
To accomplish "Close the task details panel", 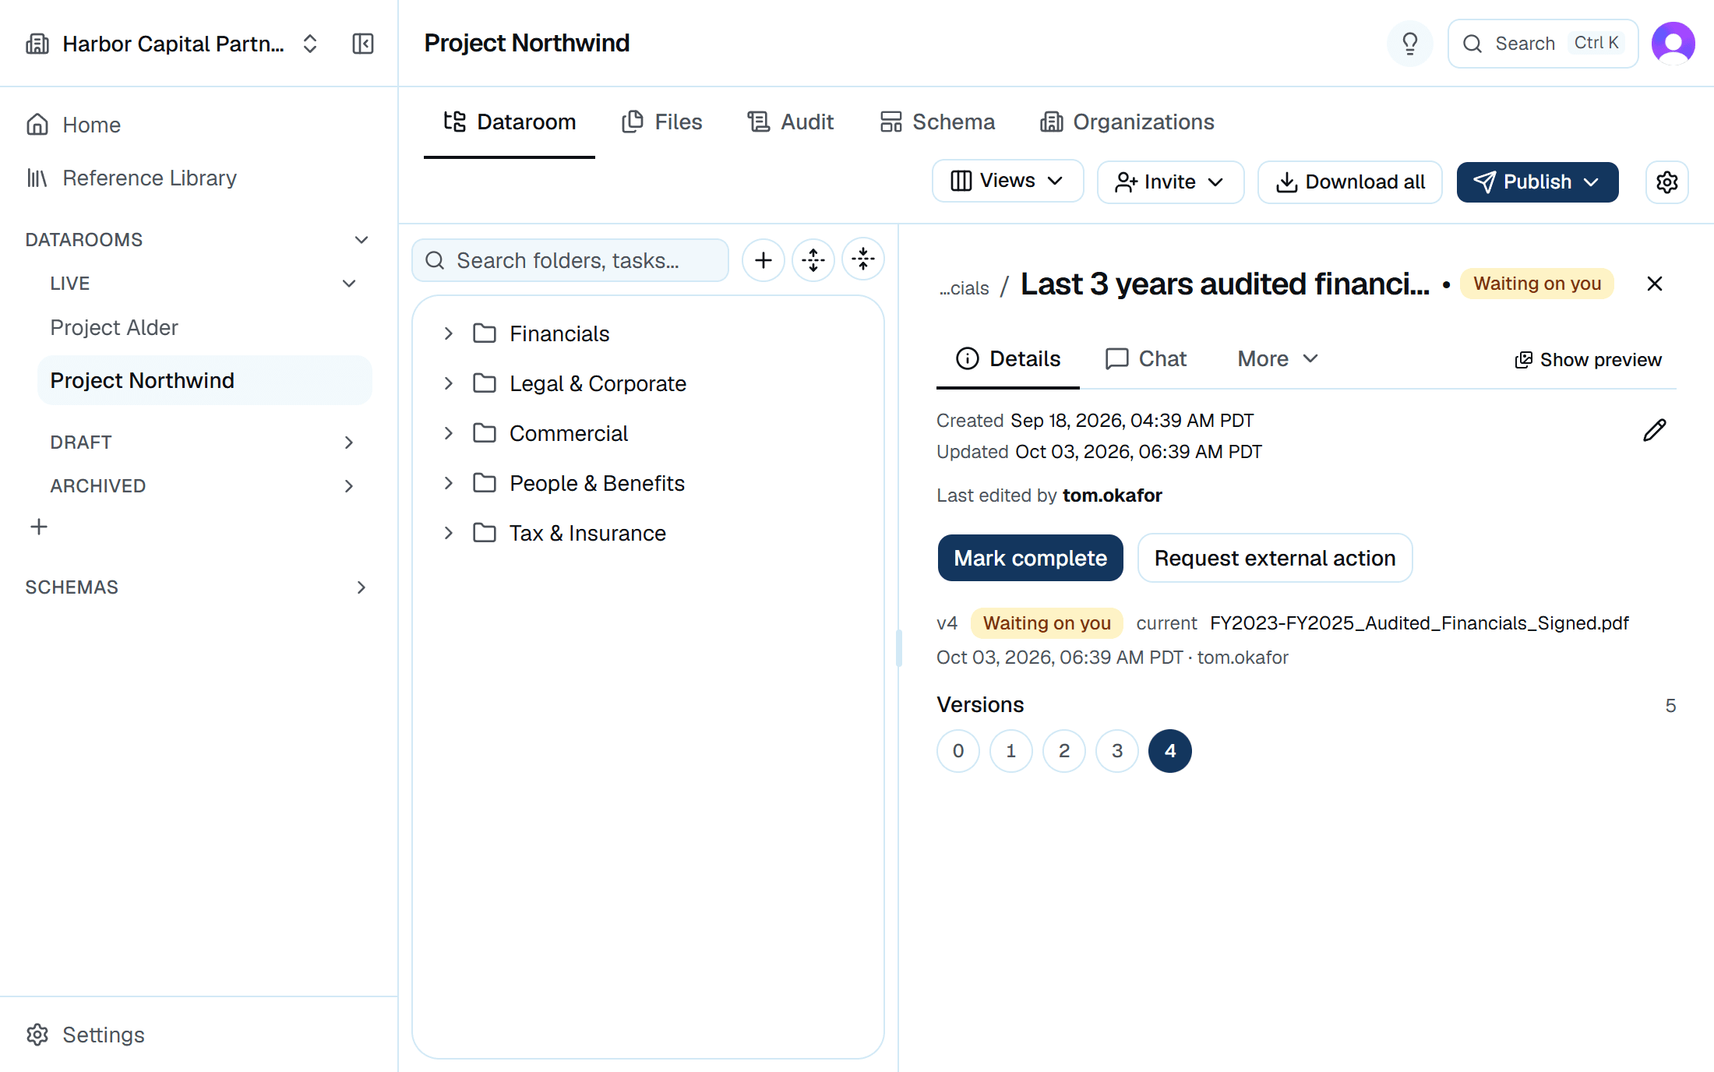I will tap(1655, 284).
